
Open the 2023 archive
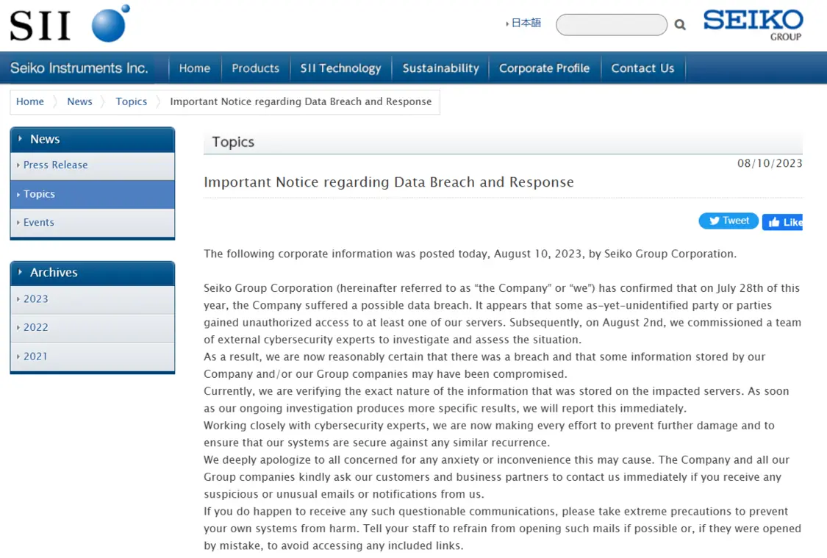point(93,299)
